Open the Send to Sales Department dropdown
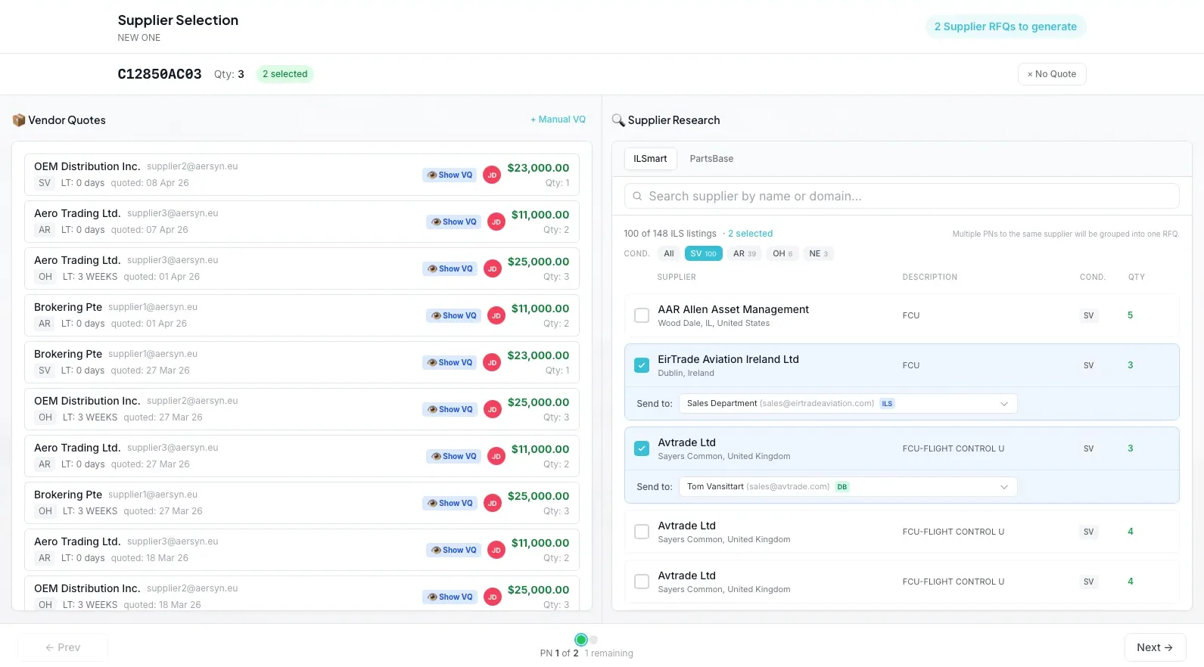This screenshot has width=1204, height=667. [x=848, y=404]
